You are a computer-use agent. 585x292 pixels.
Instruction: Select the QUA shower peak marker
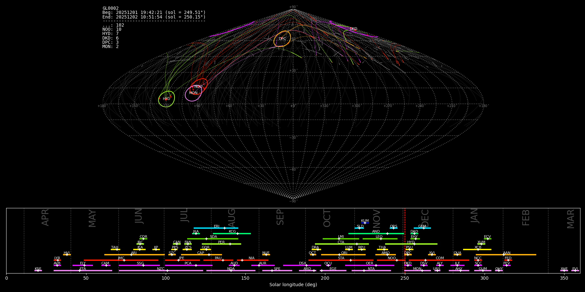(457, 255)
